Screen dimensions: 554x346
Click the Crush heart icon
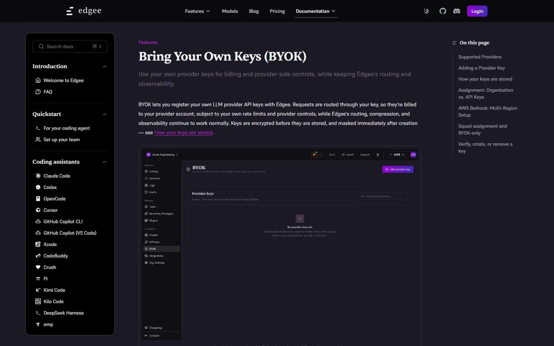38,267
